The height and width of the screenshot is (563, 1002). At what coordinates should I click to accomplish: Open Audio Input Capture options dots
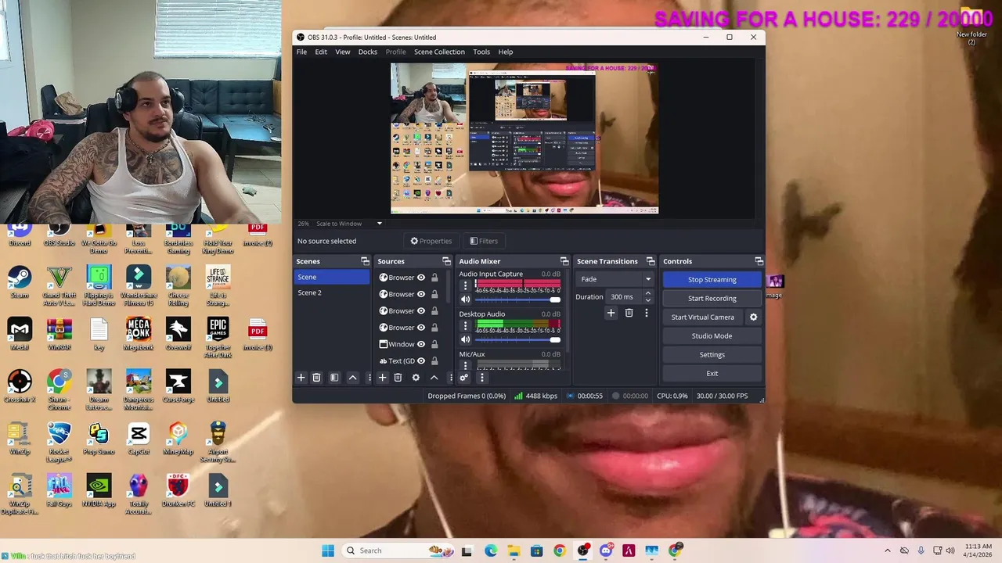point(465,285)
